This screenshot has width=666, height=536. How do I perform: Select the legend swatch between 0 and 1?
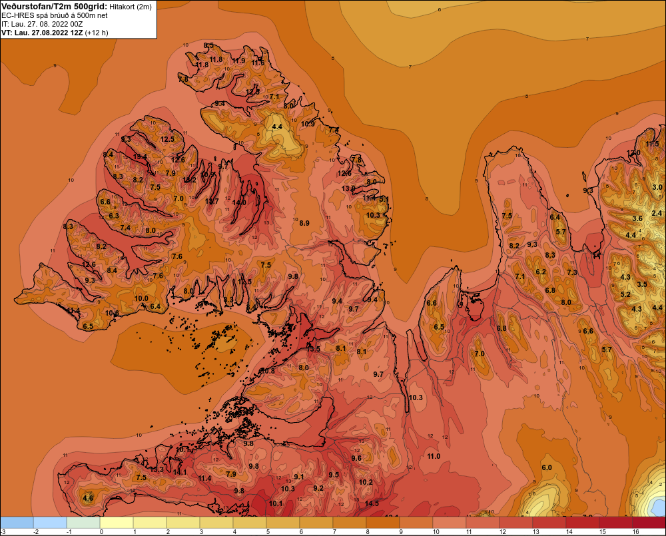[x=117, y=523]
